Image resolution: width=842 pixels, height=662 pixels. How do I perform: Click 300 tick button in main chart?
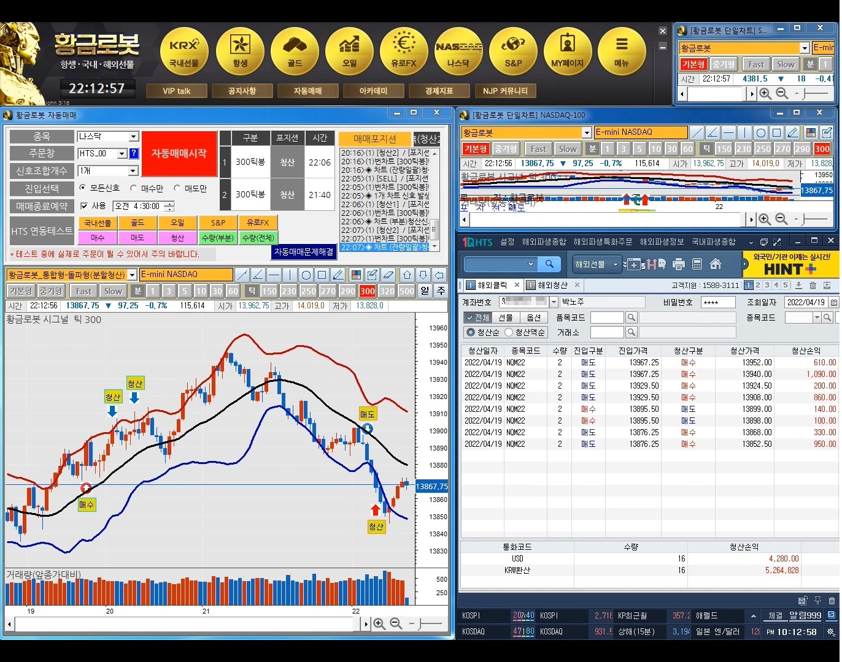point(368,291)
